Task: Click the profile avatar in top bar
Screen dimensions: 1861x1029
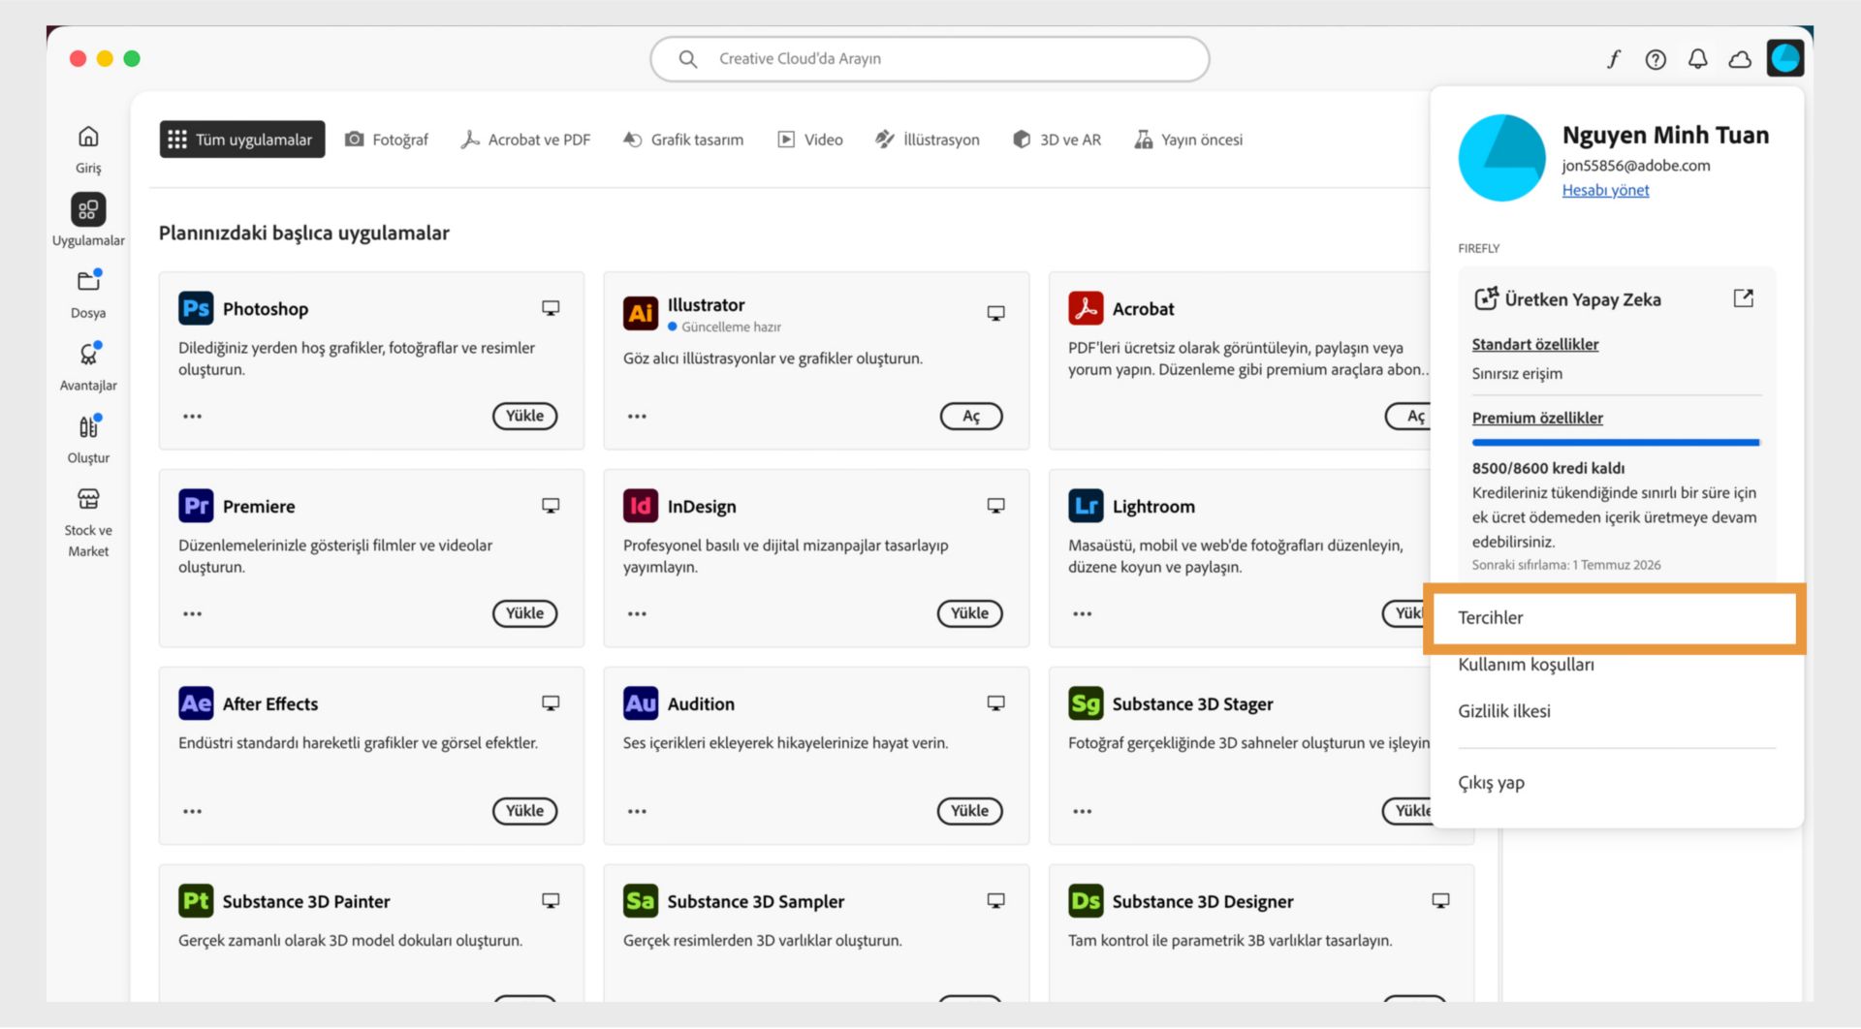Action: tap(1784, 58)
